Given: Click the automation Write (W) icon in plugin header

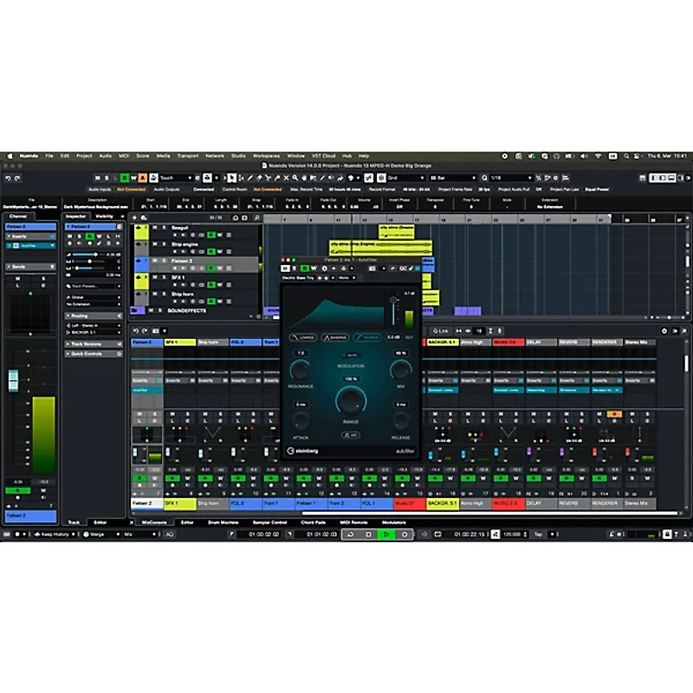Looking at the screenshot, I should (314, 268).
